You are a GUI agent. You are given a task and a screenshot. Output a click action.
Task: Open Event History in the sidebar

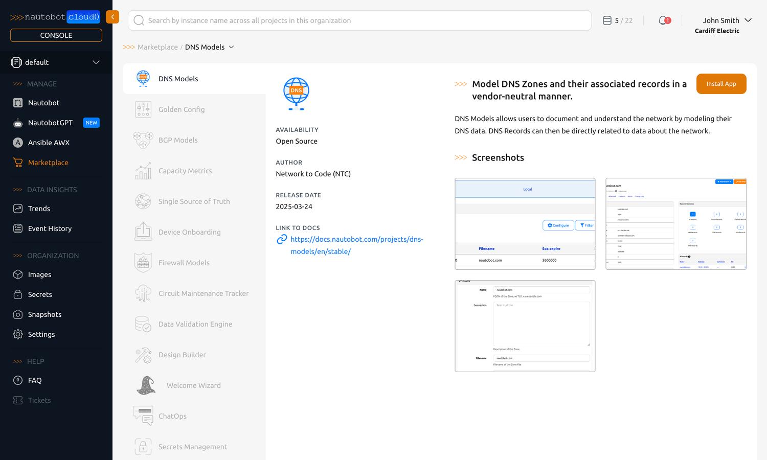click(x=50, y=228)
